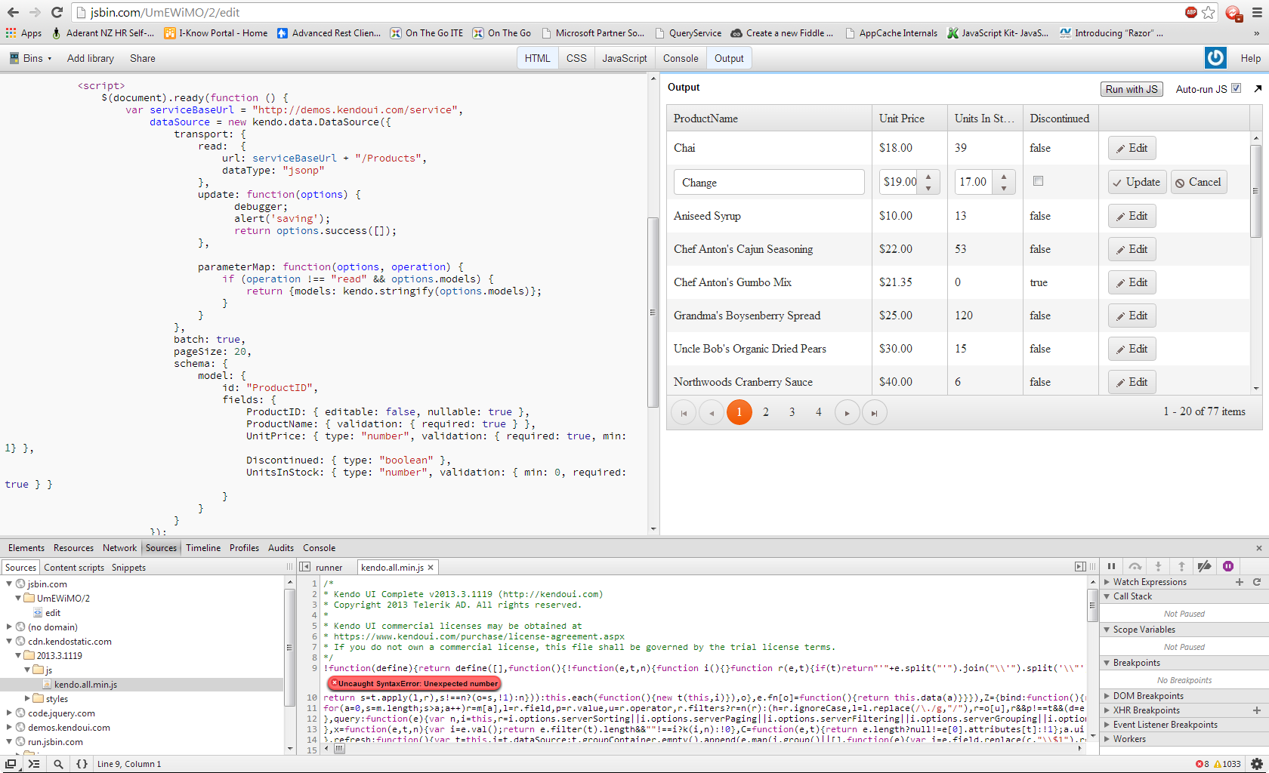The height and width of the screenshot is (773, 1269).
Task: Switch to the Network DevTools tab
Action: pyautogui.click(x=119, y=548)
